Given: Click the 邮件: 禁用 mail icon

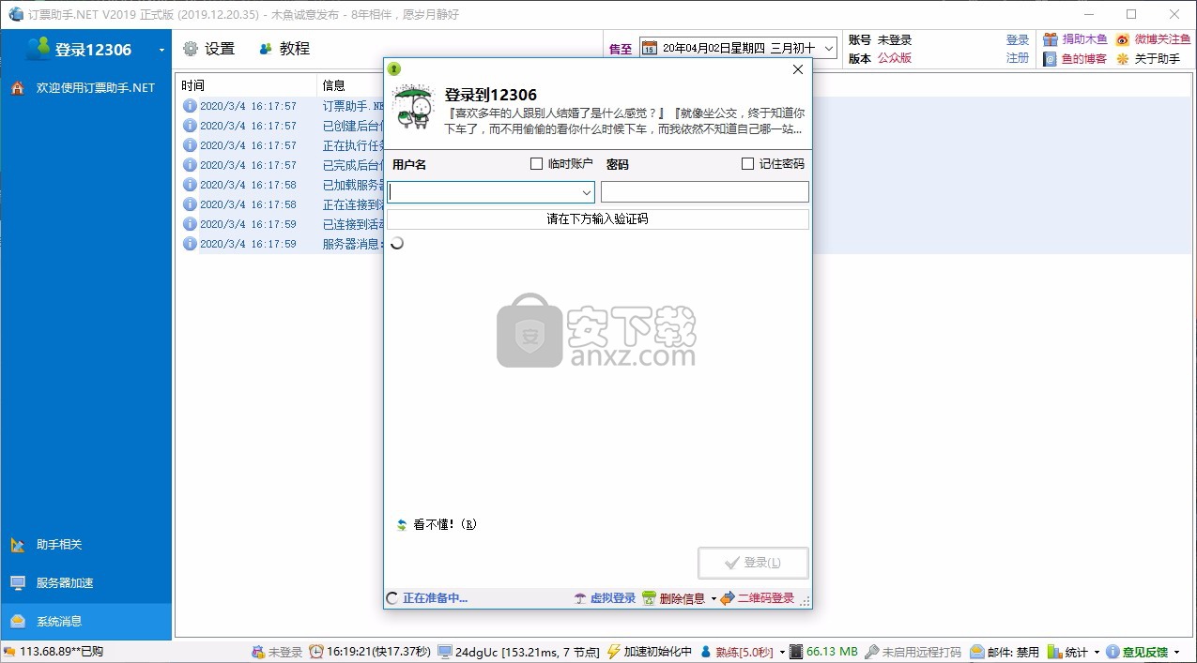Looking at the screenshot, I should click(x=976, y=652).
